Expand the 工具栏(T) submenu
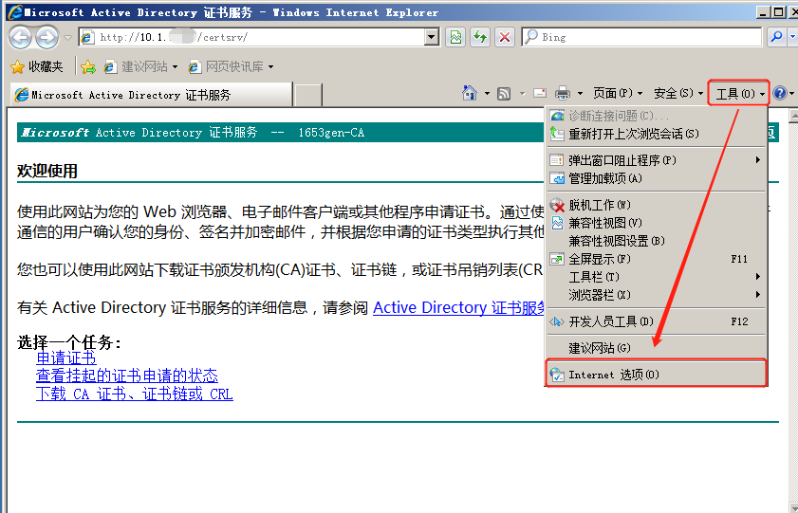Screen dimensions: 798x513 click(656, 277)
